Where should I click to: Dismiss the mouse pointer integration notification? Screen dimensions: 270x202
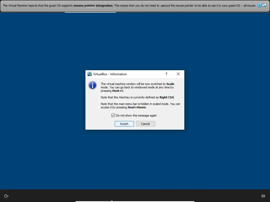[x=259, y=5]
